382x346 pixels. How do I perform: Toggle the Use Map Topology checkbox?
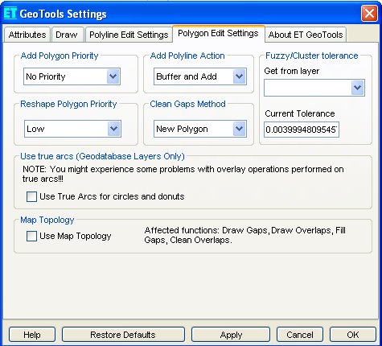coord(31,237)
